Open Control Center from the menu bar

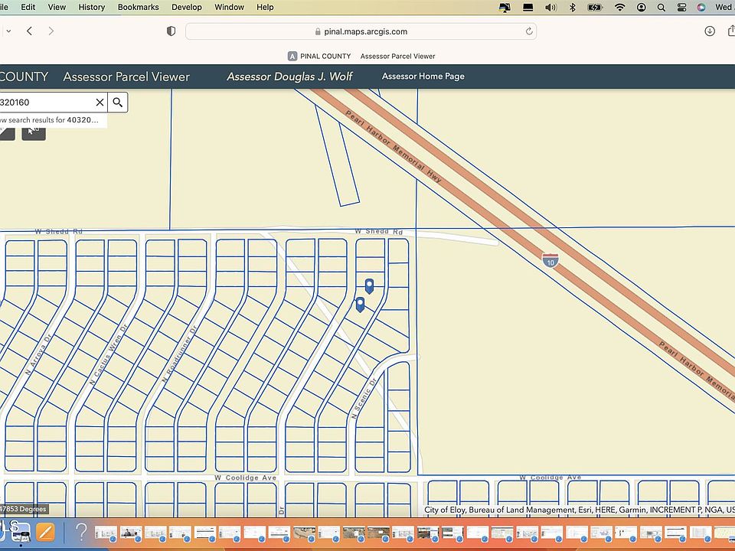(681, 7)
